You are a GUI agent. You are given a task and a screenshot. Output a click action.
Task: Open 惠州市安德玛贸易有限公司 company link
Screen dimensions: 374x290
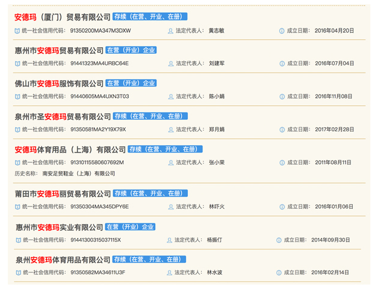59,50
